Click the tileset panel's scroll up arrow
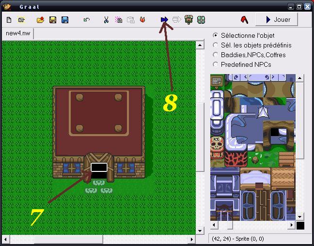Image resolution: width=314 pixels, height=246 pixels. [x=300, y=78]
